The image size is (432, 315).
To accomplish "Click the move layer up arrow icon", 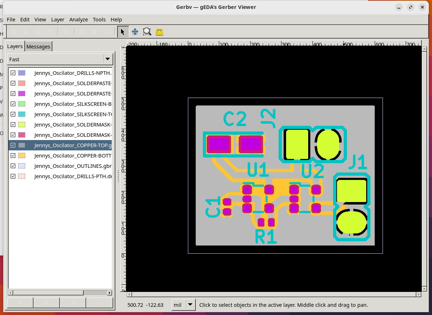I will [73, 303].
